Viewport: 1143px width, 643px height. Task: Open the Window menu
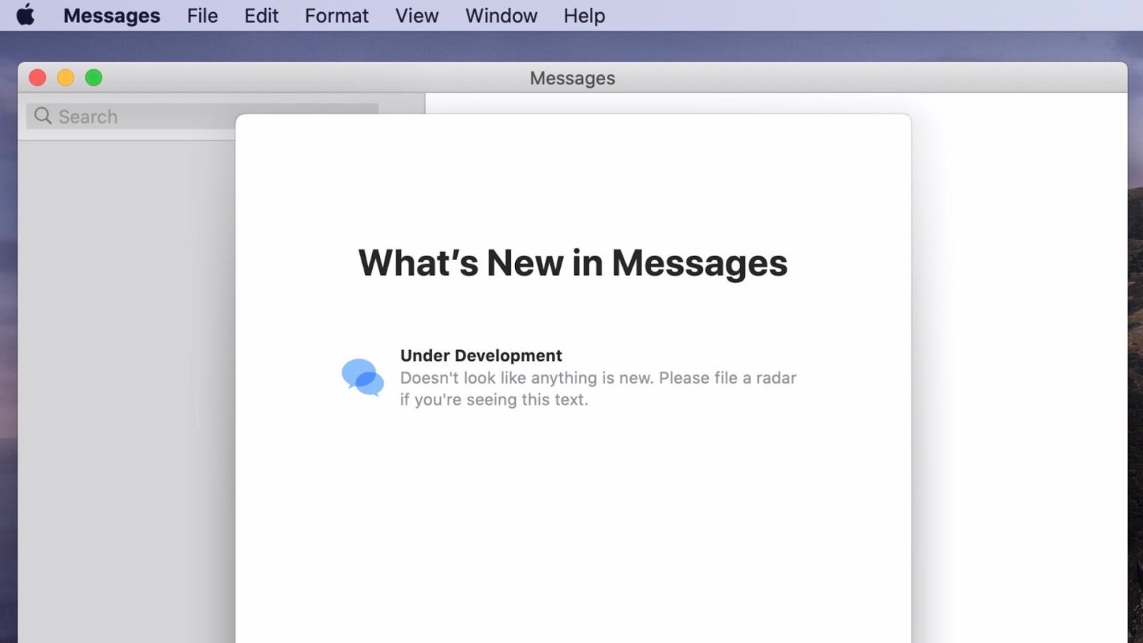pos(501,16)
